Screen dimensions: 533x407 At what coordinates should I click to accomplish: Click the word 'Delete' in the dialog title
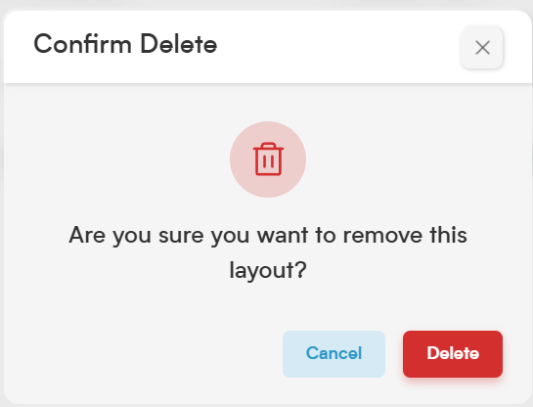click(x=179, y=44)
